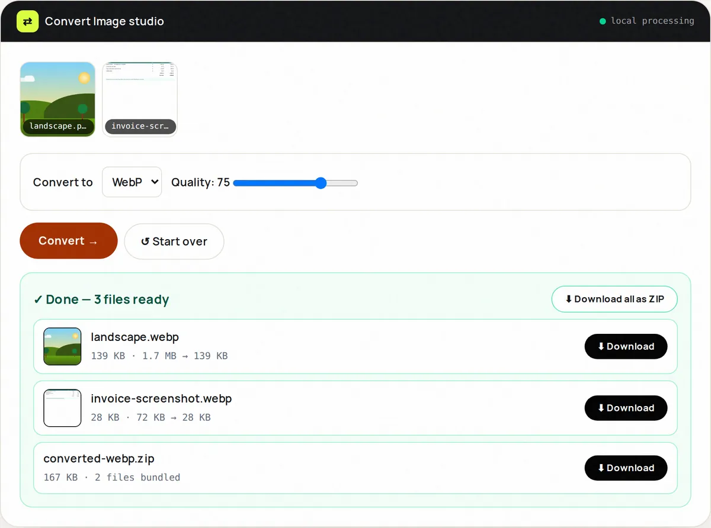Click the Convert Image studio title
The image size is (711, 528).
pyautogui.click(x=104, y=21)
